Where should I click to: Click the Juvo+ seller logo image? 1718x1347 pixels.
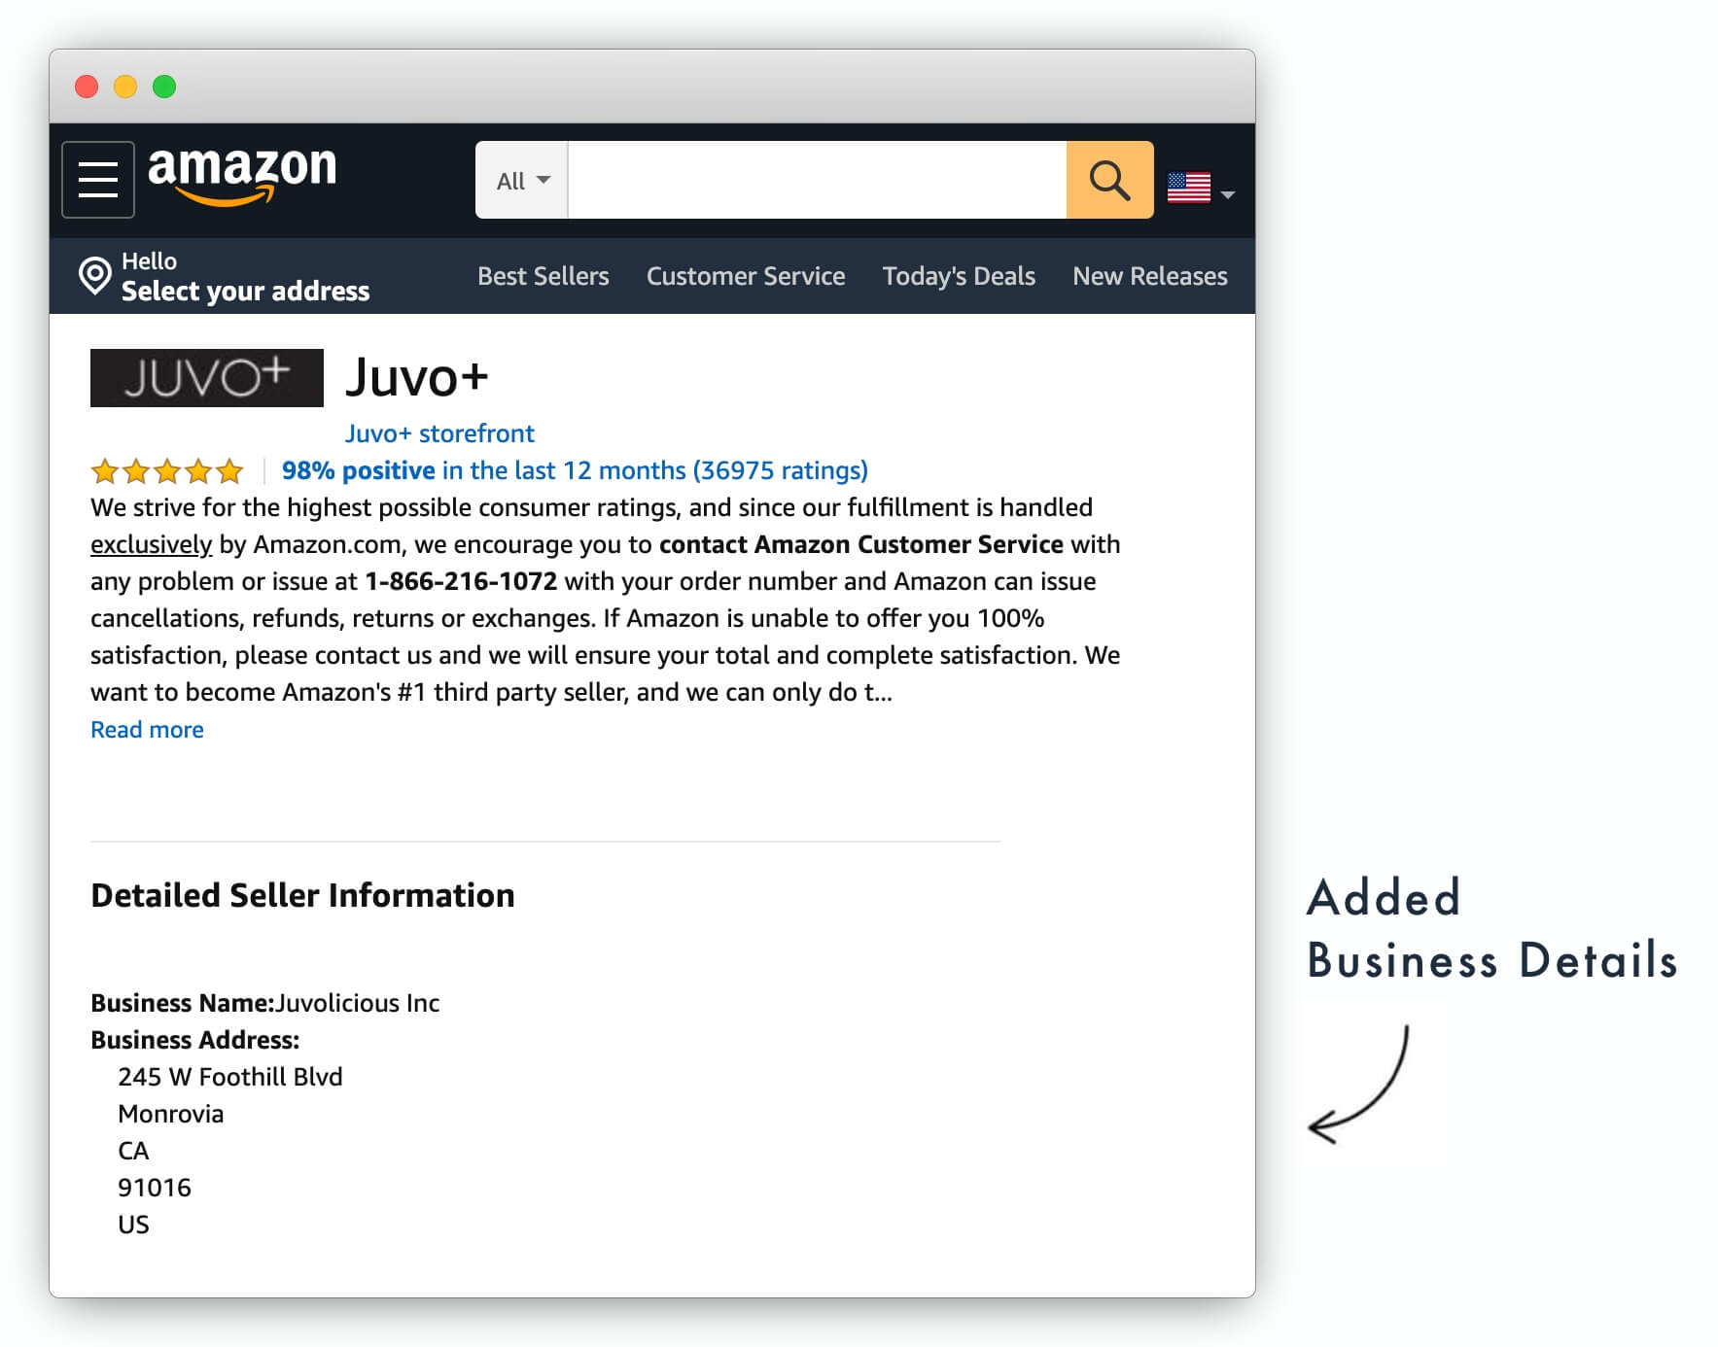pyautogui.click(x=207, y=378)
